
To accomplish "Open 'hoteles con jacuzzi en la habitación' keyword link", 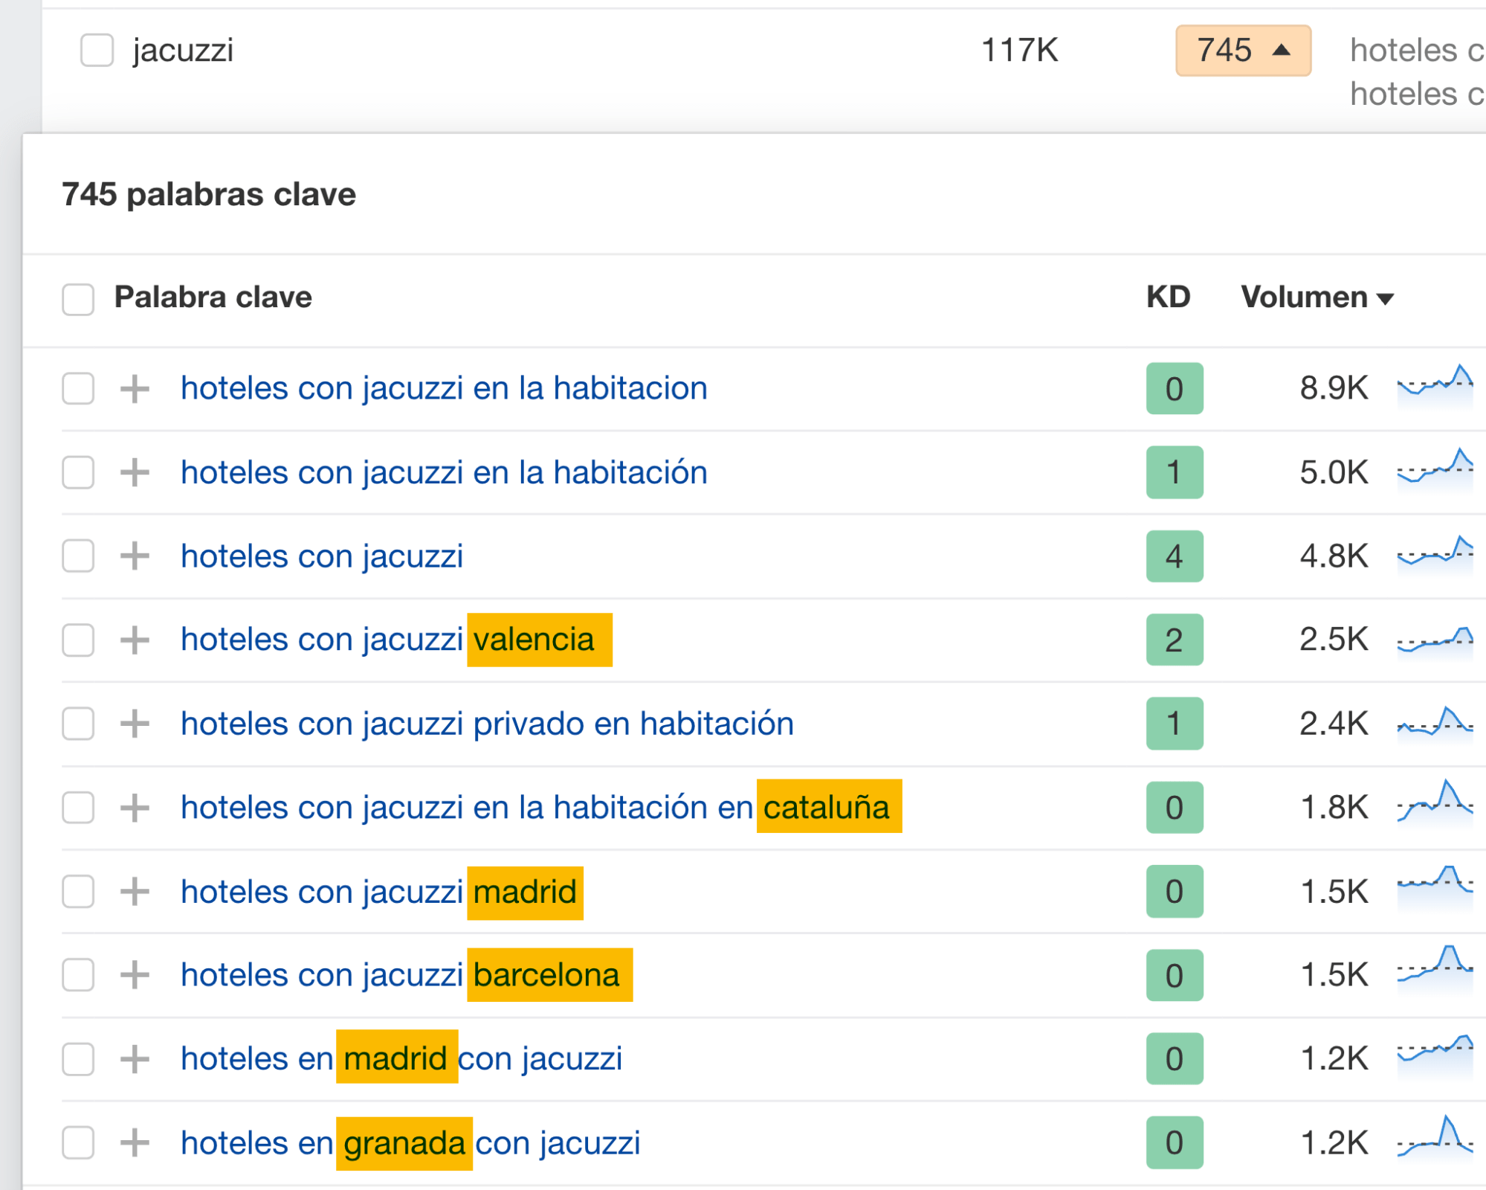I will point(444,472).
